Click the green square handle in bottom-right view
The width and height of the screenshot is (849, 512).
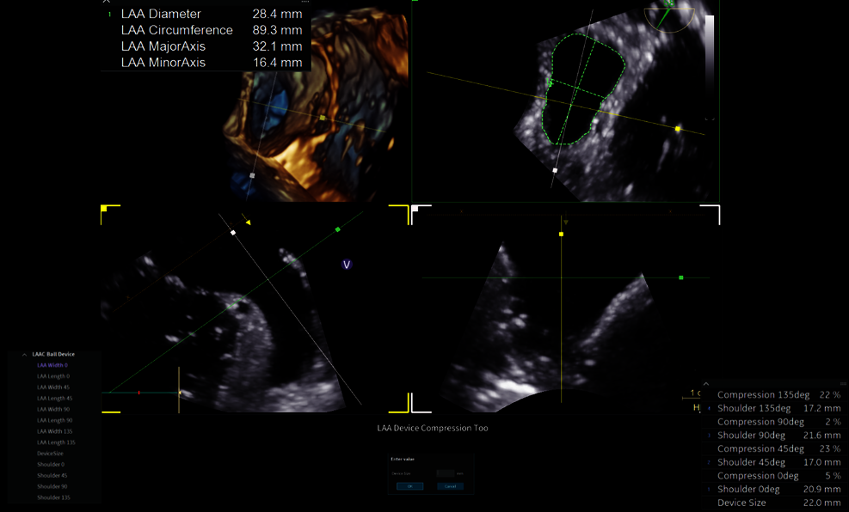(x=681, y=277)
